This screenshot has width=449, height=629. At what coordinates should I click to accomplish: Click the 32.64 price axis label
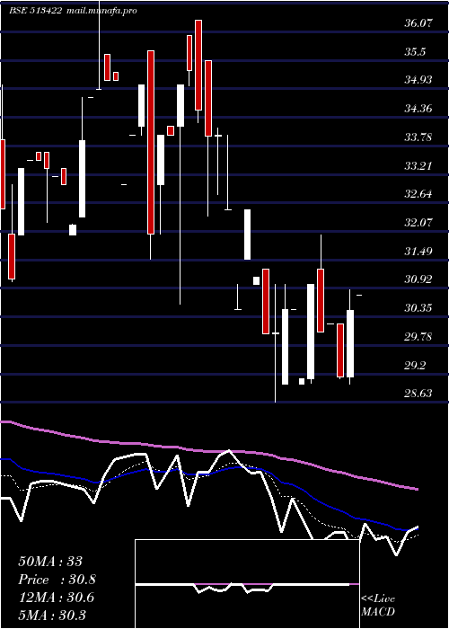tap(418, 194)
